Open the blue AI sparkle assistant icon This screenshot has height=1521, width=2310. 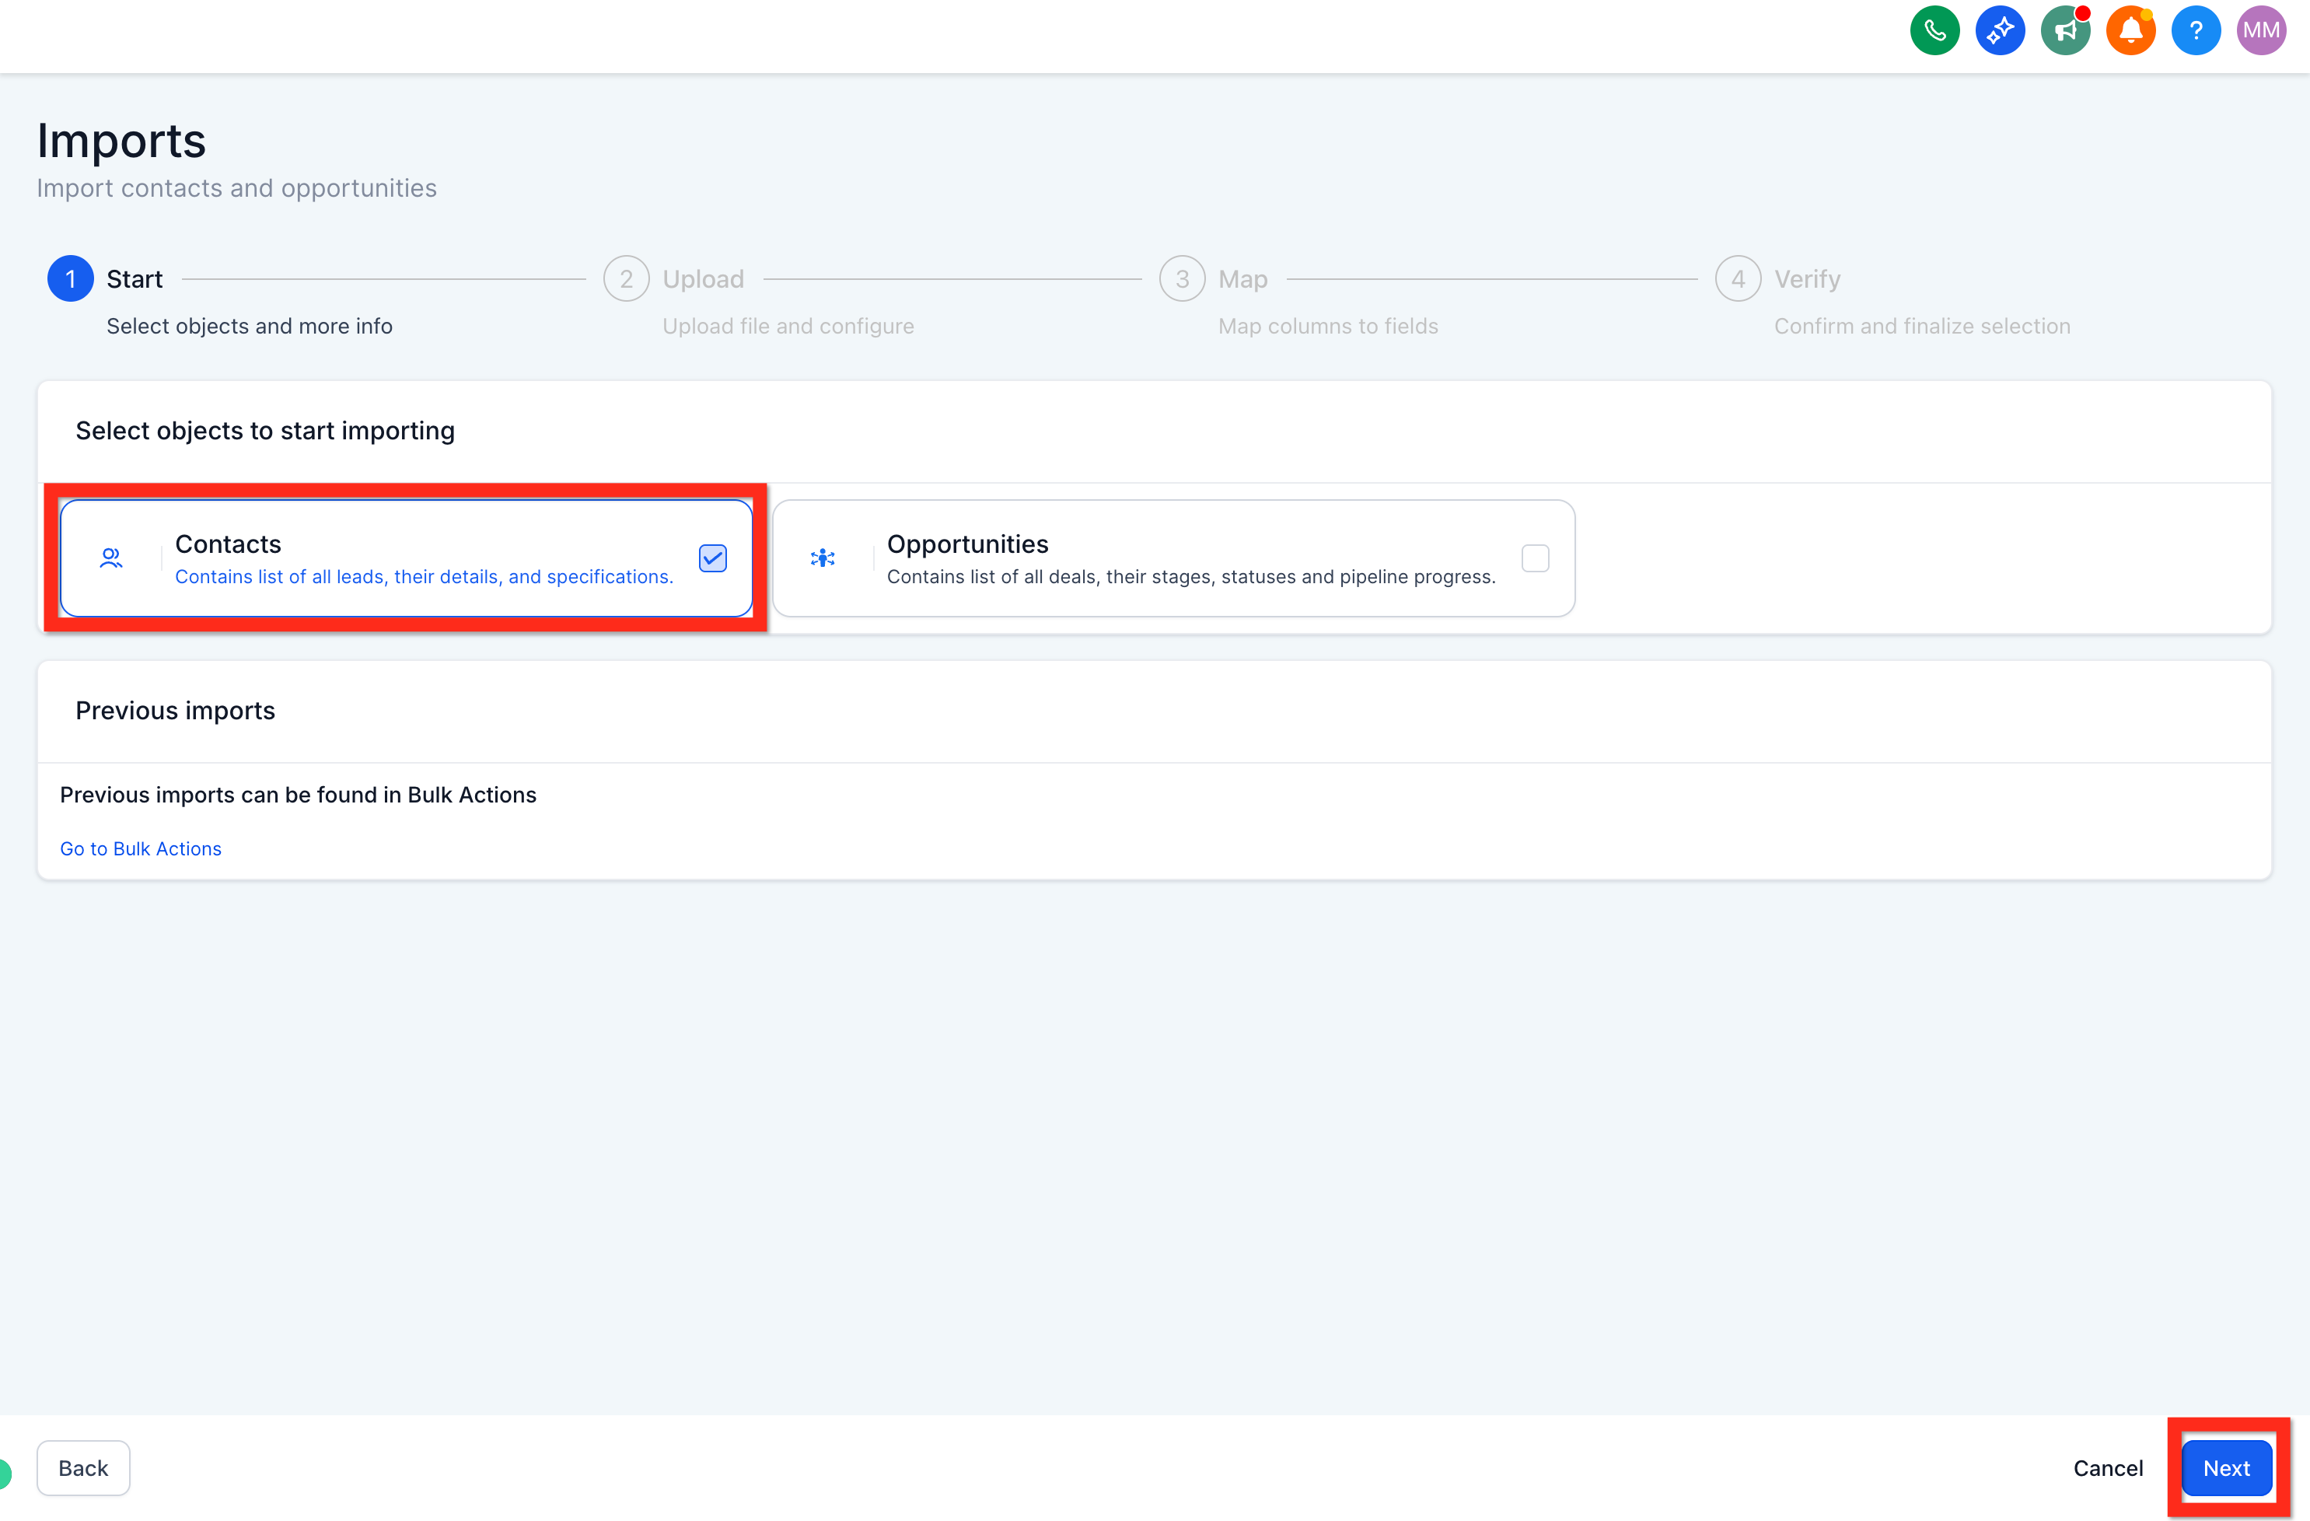(x=2000, y=30)
